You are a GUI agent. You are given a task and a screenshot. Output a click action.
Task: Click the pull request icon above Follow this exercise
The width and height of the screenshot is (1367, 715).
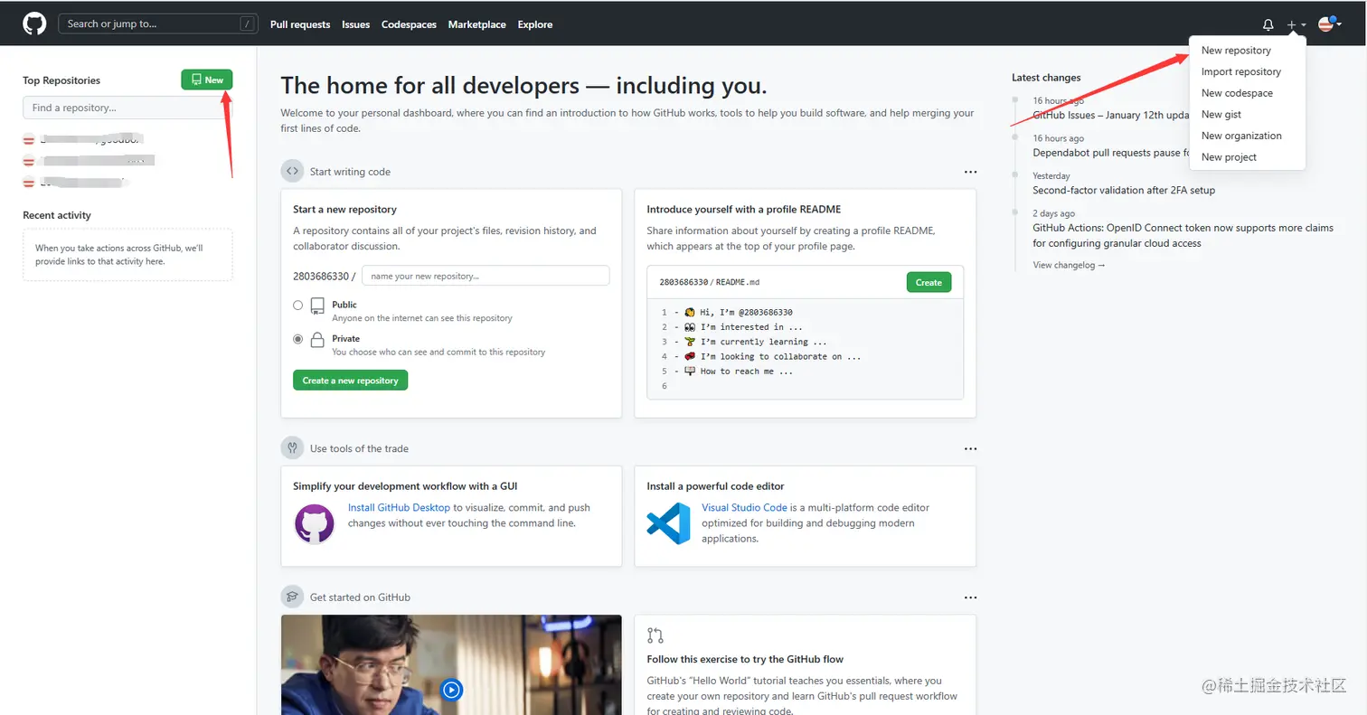(x=655, y=635)
